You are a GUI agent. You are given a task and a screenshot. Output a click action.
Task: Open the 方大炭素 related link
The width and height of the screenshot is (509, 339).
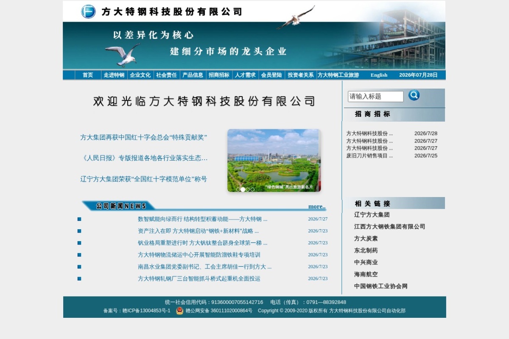tap(366, 239)
